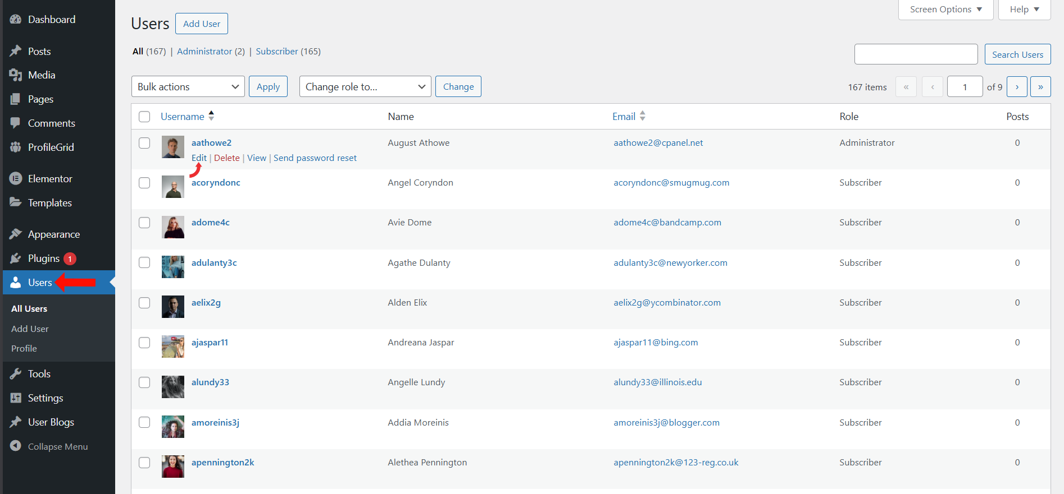Click into the user search input field

coord(916,54)
